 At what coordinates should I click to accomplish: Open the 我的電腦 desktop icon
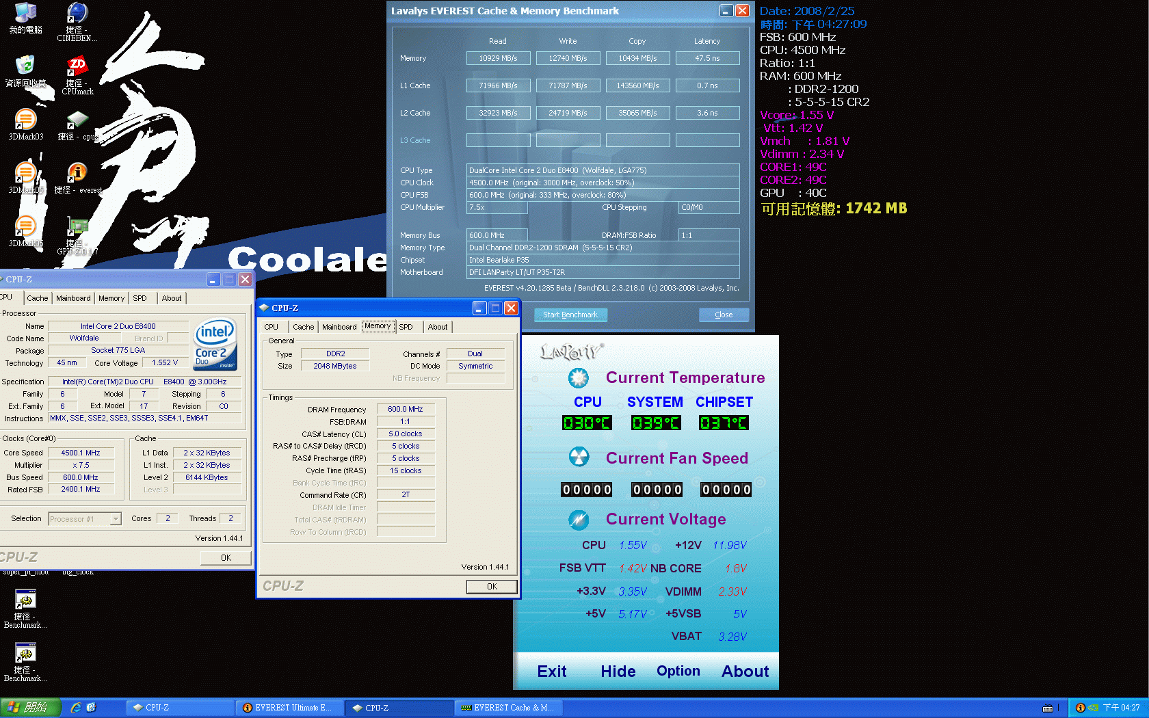pos(25,18)
